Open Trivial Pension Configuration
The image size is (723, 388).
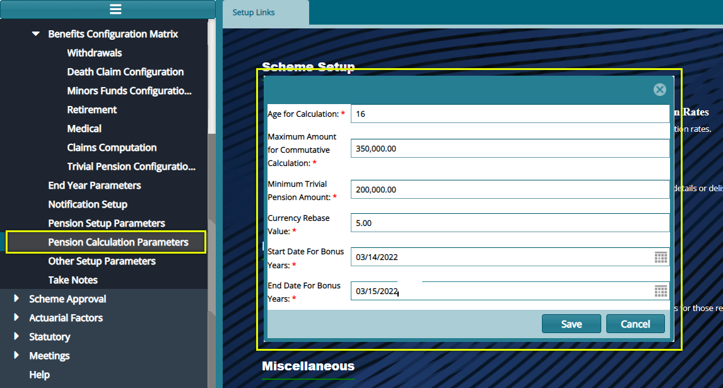click(x=130, y=166)
